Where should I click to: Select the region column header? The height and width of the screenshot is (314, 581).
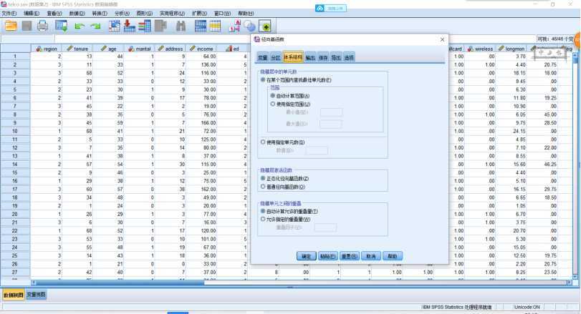(x=47, y=49)
